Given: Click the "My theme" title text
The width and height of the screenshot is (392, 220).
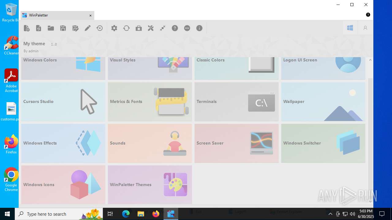Looking at the screenshot, I should 34,44.
